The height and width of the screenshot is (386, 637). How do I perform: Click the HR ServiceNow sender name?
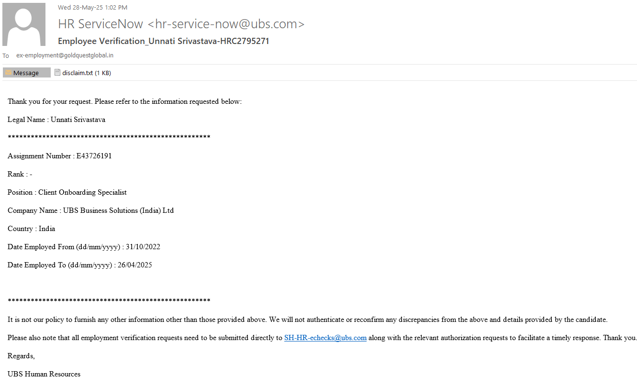click(101, 24)
